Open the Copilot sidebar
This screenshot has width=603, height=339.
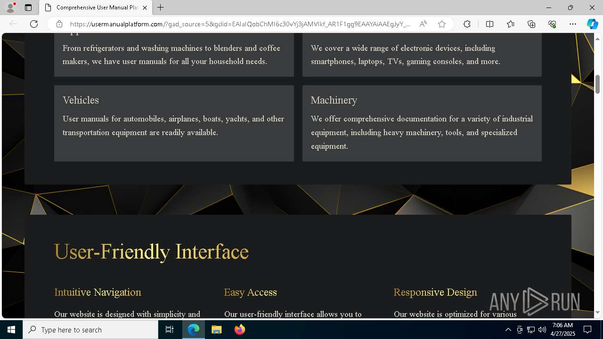[x=592, y=24]
